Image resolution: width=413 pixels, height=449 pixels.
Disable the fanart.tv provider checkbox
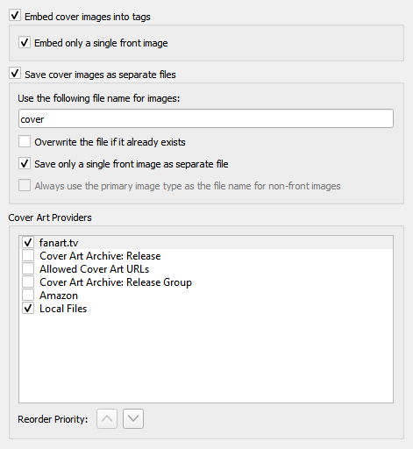pos(28,242)
